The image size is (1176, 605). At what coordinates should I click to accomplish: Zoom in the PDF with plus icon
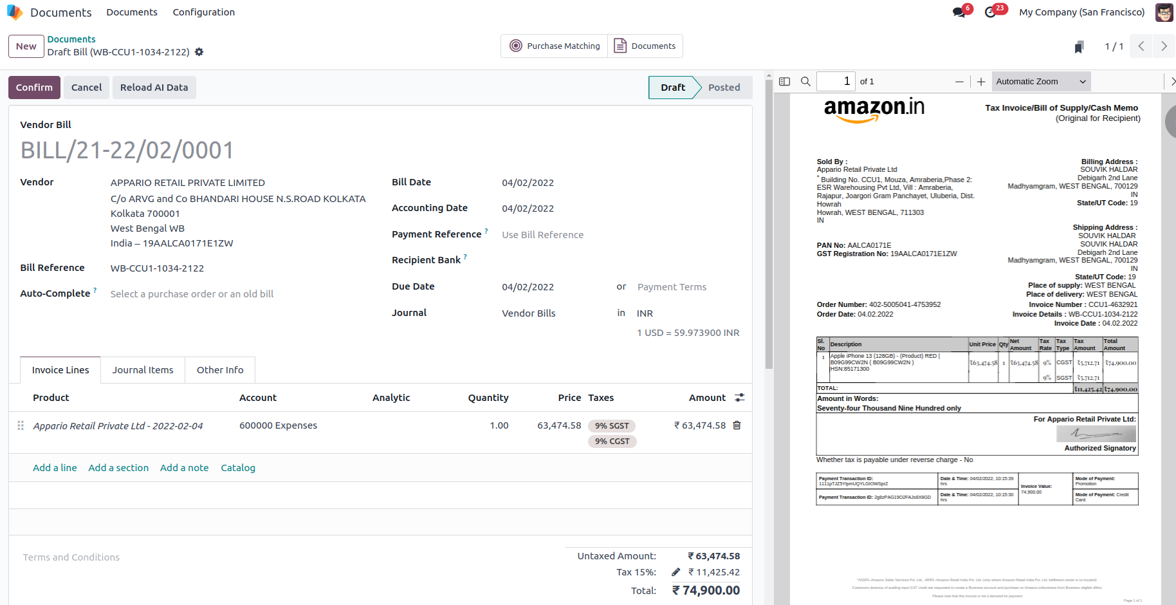[981, 82]
